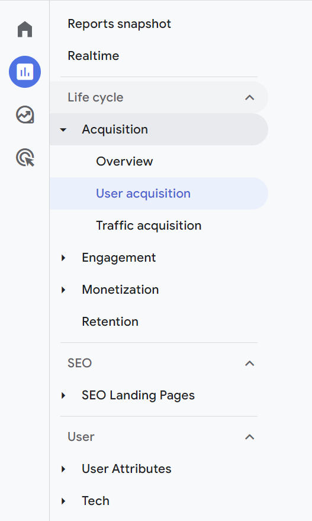Open Reports snapshot
312x521 pixels.
click(x=120, y=24)
